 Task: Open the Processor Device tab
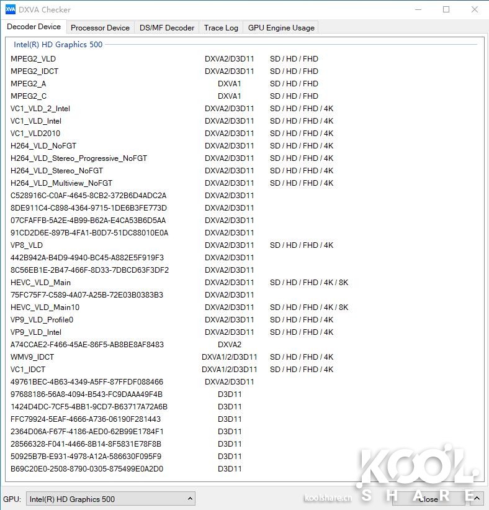(100, 28)
